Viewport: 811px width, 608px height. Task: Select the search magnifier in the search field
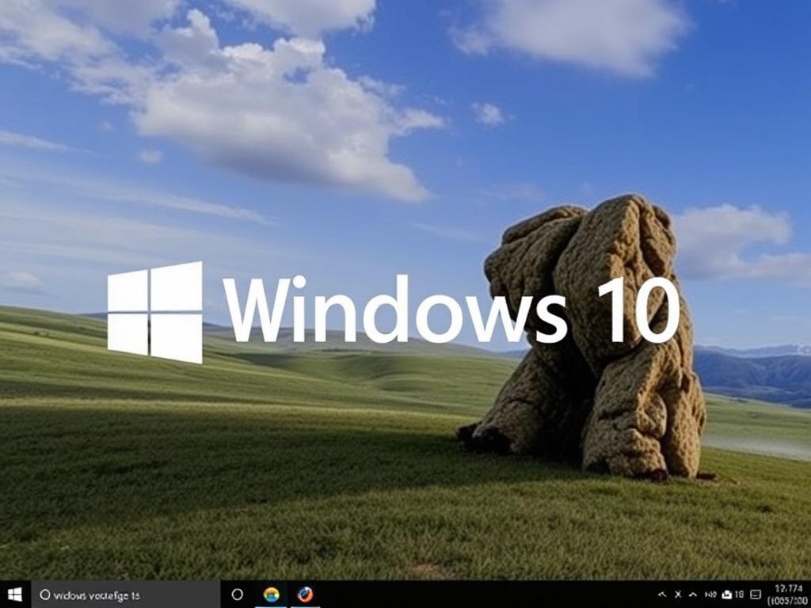pos(46,592)
